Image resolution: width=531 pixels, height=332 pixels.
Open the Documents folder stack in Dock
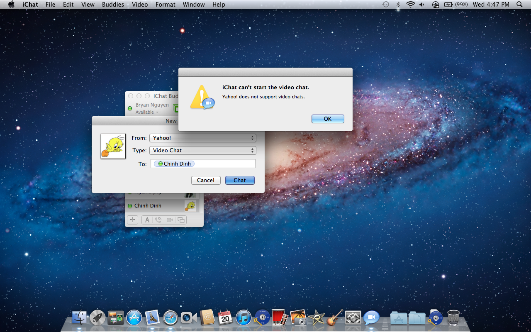pos(417,317)
